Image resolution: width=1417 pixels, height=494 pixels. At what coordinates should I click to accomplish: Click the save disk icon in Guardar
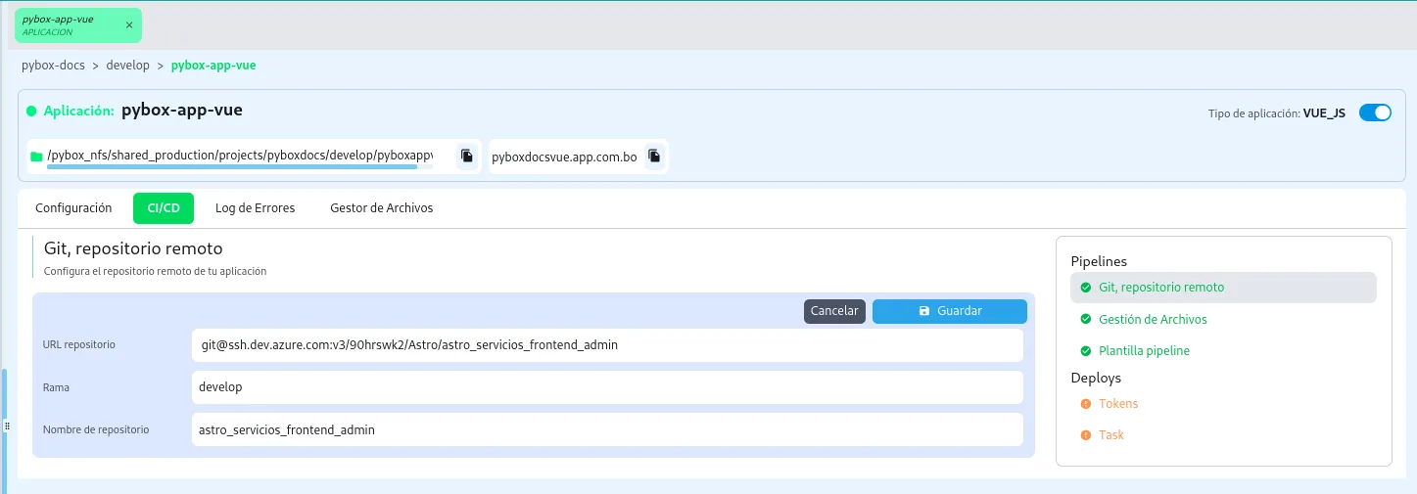click(924, 311)
